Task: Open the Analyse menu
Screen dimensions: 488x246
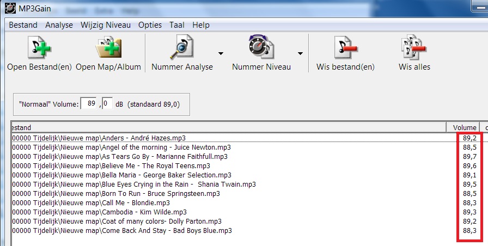Action: coord(59,25)
